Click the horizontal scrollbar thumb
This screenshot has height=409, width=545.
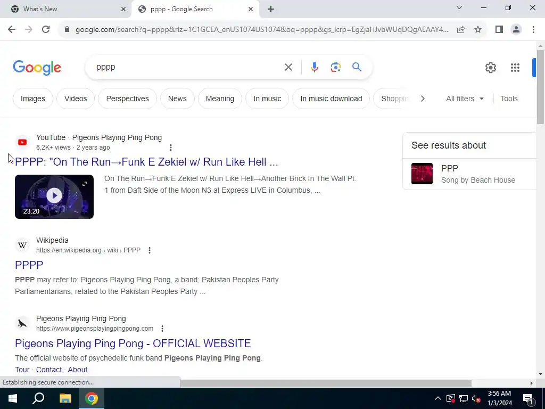click(x=326, y=383)
